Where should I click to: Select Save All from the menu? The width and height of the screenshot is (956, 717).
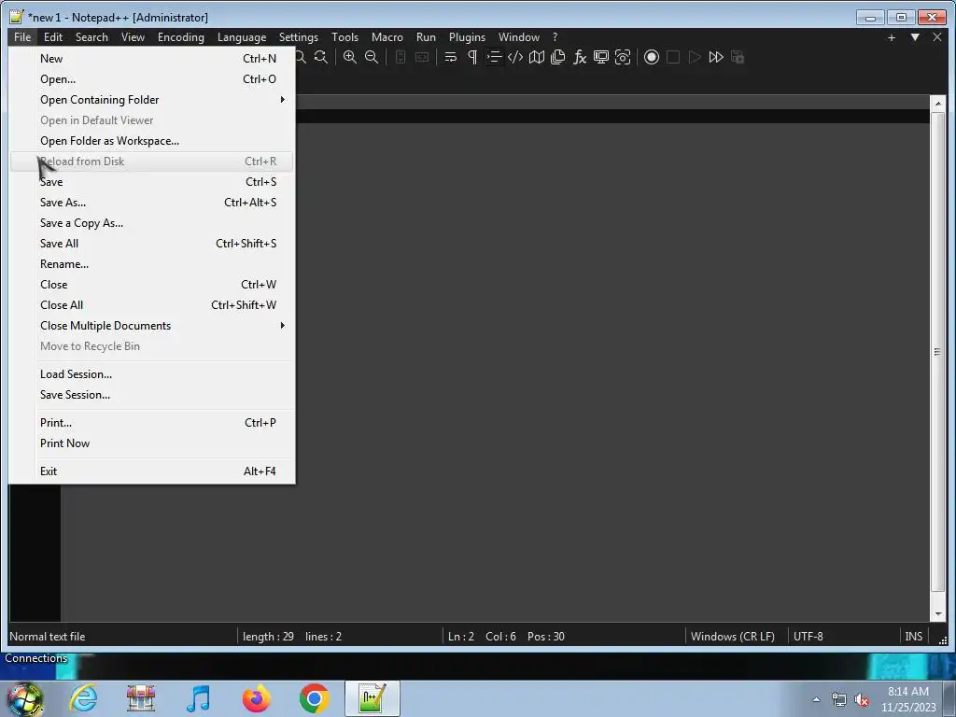tap(152, 244)
